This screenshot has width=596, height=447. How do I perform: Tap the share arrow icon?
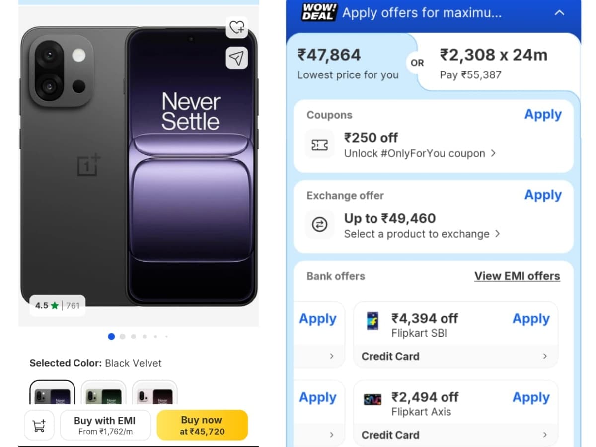tap(237, 58)
